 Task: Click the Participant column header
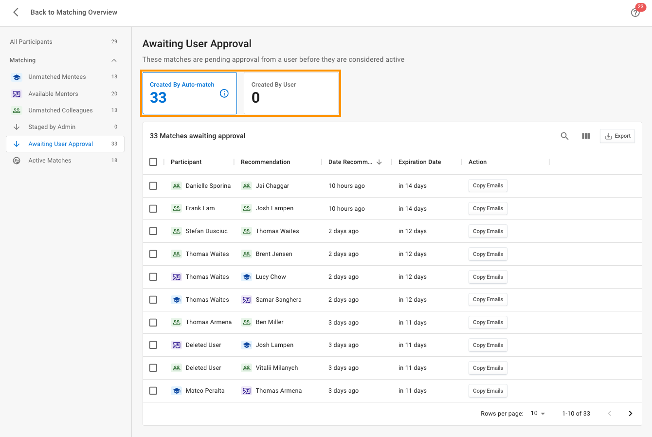[186, 162]
